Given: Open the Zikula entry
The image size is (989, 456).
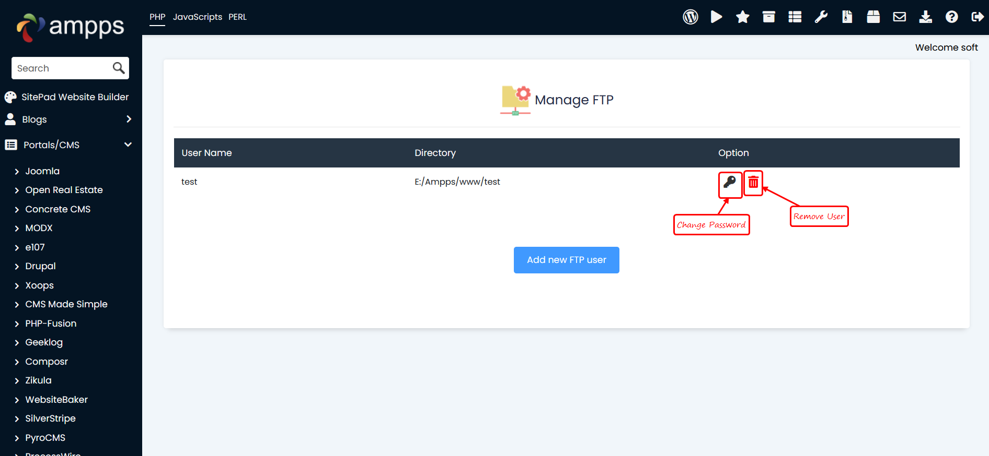Looking at the screenshot, I should 38,380.
